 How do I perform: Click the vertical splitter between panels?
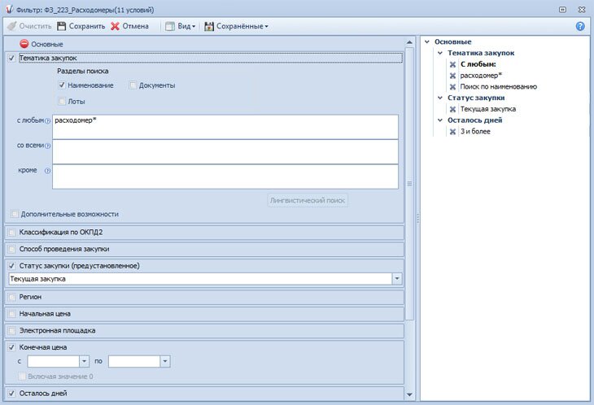417,216
